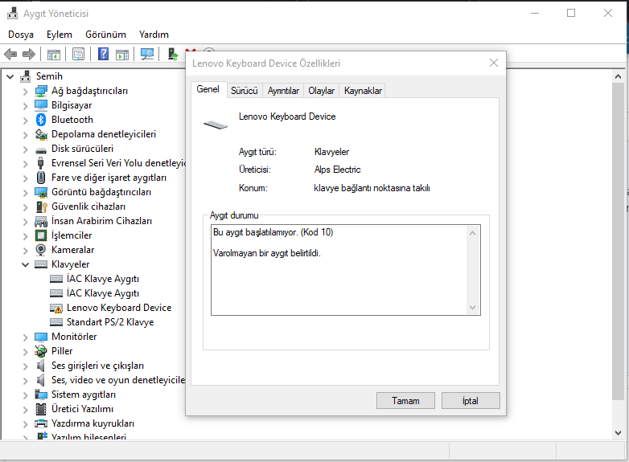Viewport: 629px width, 462px height.
Task: Expand Ses girişleri ve çıkışları category
Action: click(x=25, y=366)
